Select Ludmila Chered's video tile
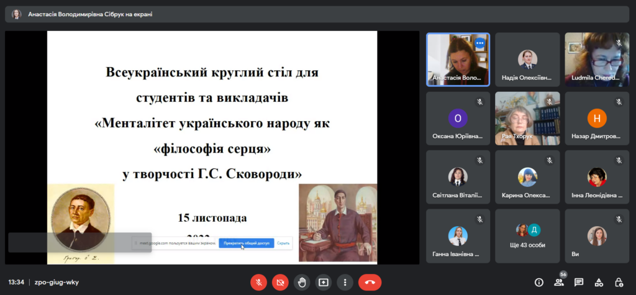Image resolution: width=636 pixels, height=295 pixels. tap(597, 59)
